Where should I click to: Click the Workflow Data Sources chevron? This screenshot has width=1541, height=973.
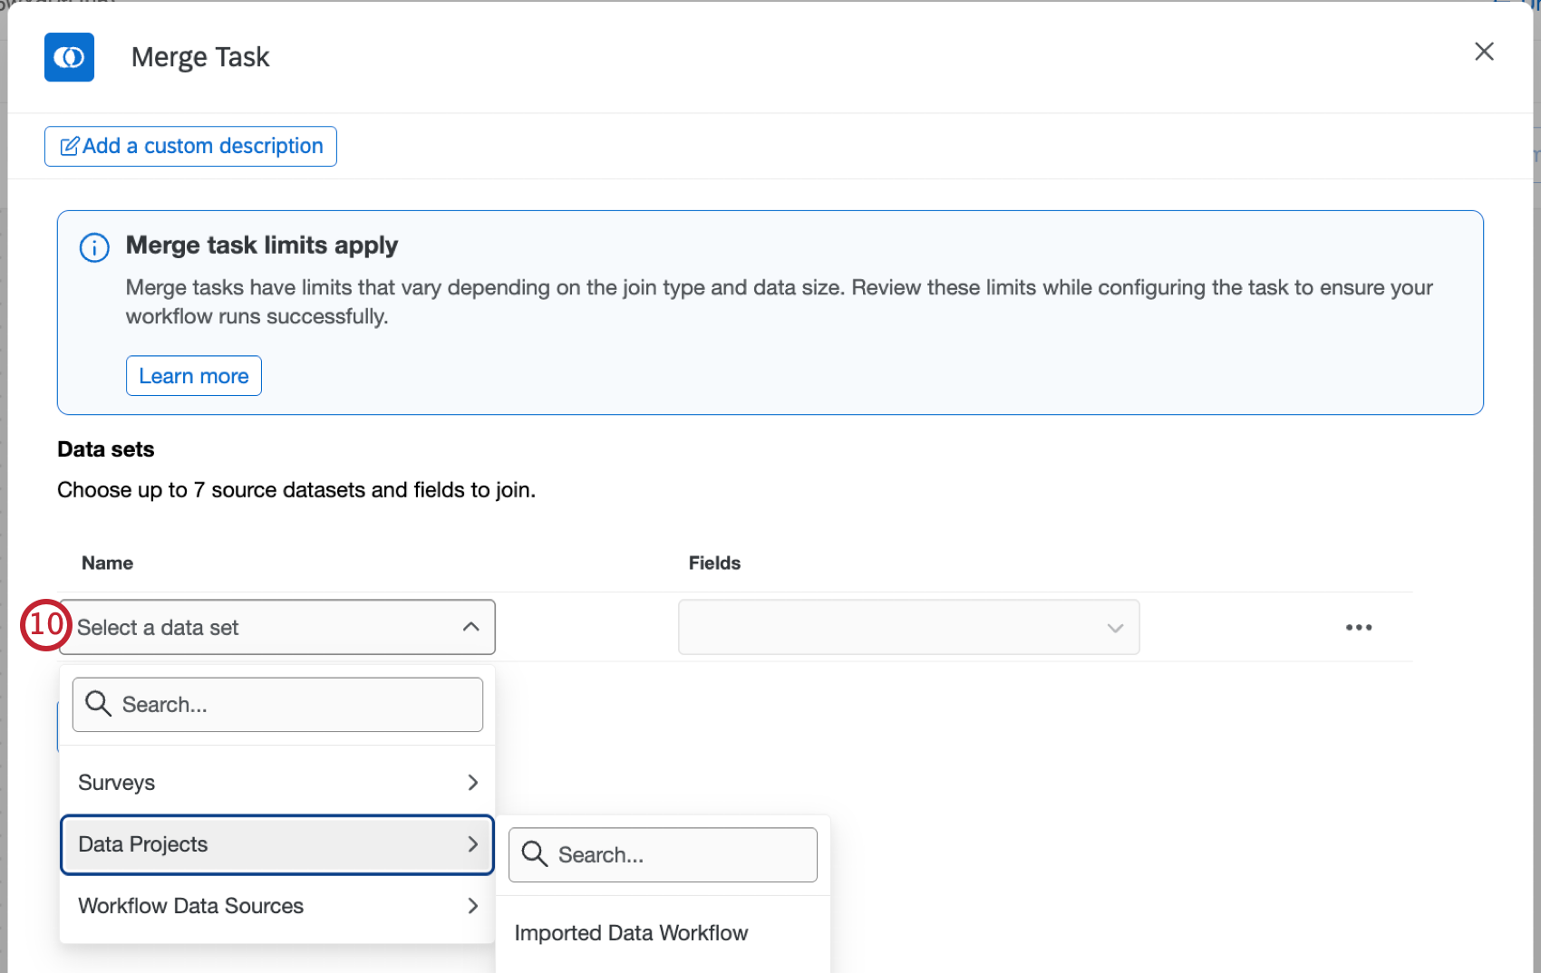[472, 906]
